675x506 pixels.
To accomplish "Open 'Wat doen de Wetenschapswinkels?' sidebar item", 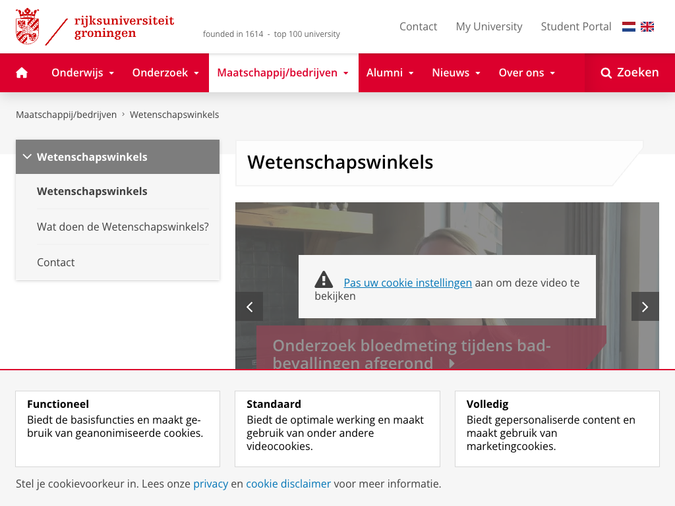I will pos(123,227).
